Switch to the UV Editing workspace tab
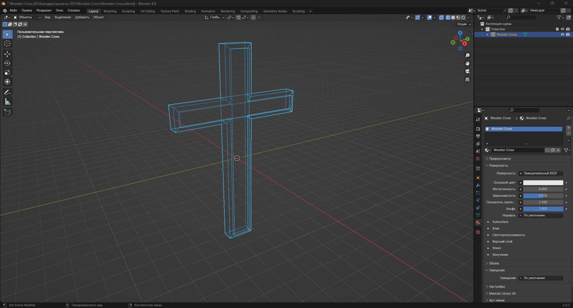 [x=148, y=11]
